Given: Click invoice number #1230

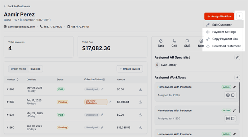Looking at the screenshot, I should coord(10,102).
